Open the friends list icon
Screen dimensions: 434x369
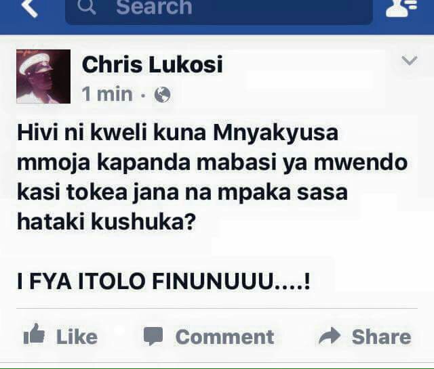(401, 7)
